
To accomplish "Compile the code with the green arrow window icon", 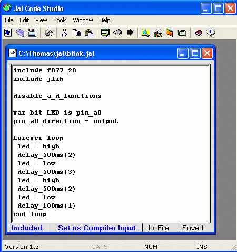I will pyautogui.click(x=105, y=33).
